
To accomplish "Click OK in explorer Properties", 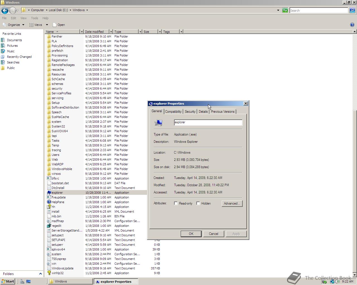I will pos(191,234).
